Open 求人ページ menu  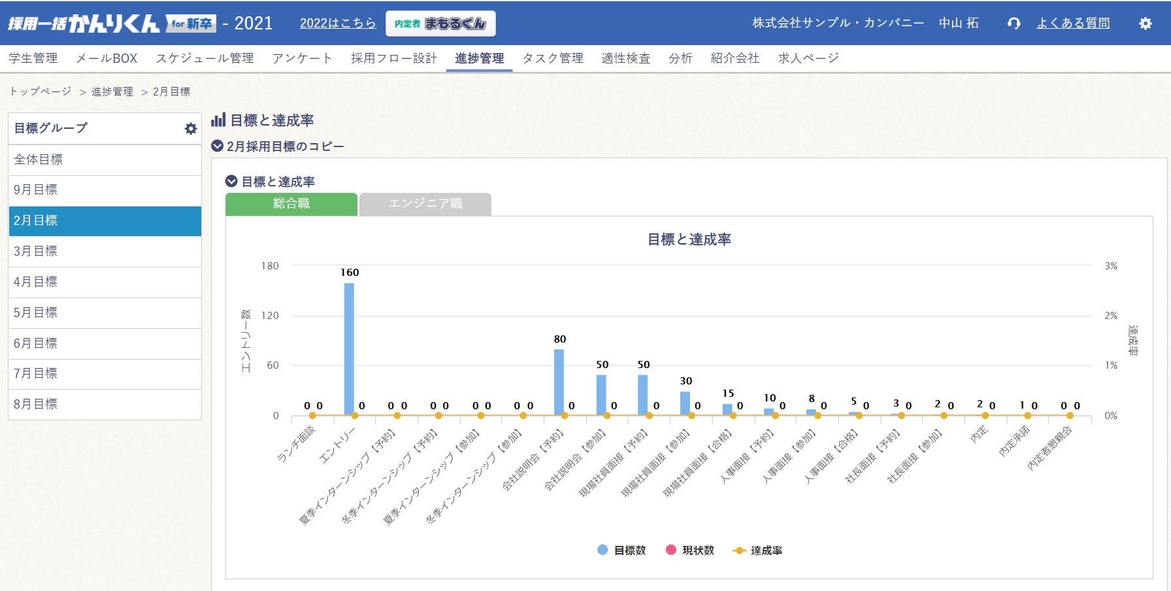[808, 58]
